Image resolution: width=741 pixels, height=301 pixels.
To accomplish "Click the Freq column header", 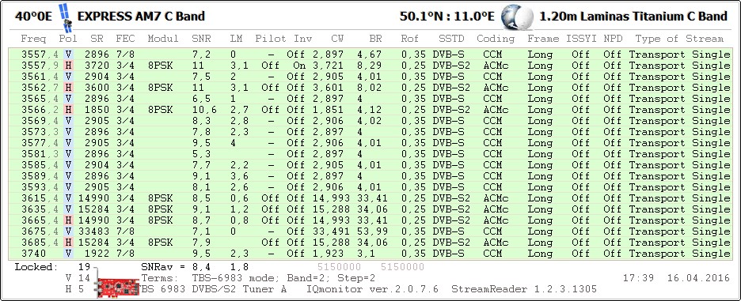I will click(34, 39).
